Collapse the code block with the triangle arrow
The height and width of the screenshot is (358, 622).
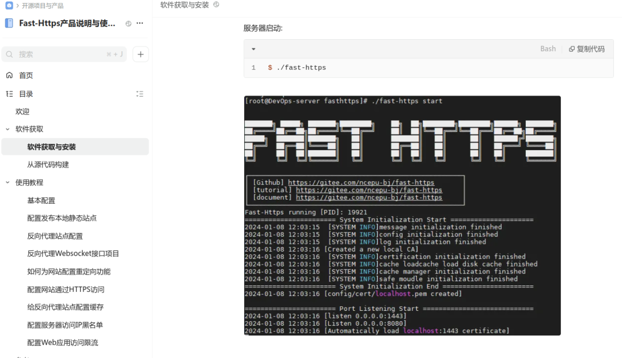[x=253, y=49]
